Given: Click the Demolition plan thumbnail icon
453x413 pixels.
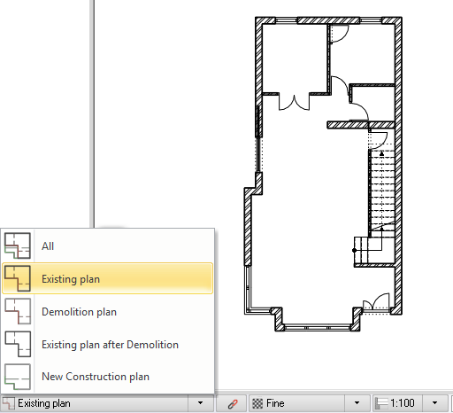Looking at the screenshot, I should (x=18, y=311).
